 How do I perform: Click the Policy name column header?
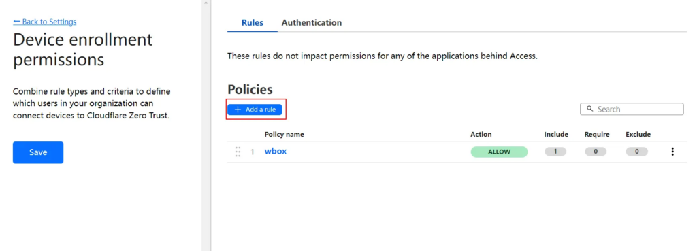(x=285, y=134)
